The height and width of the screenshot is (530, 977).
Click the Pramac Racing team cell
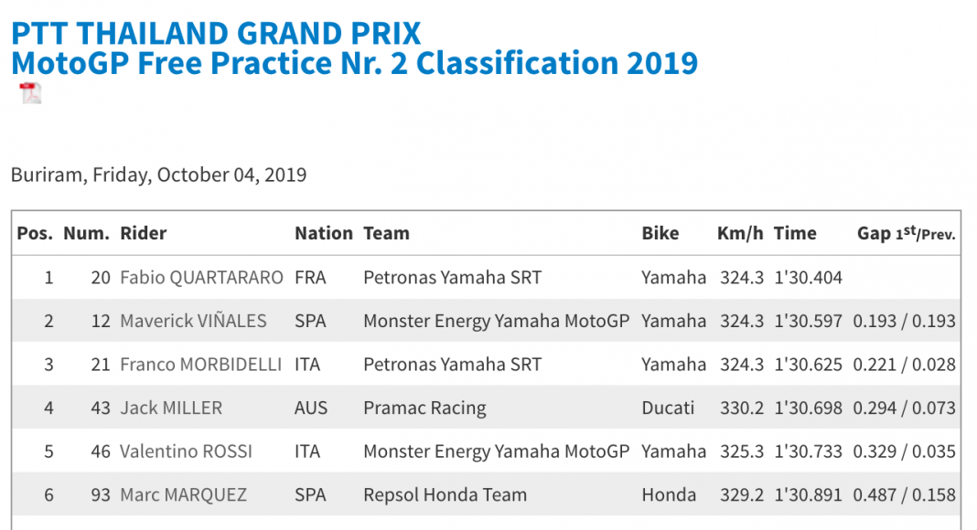click(x=424, y=408)
